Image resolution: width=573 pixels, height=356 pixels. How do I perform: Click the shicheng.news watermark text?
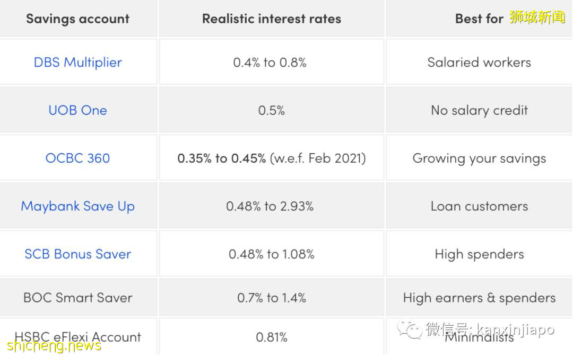(x=51, y=346)
